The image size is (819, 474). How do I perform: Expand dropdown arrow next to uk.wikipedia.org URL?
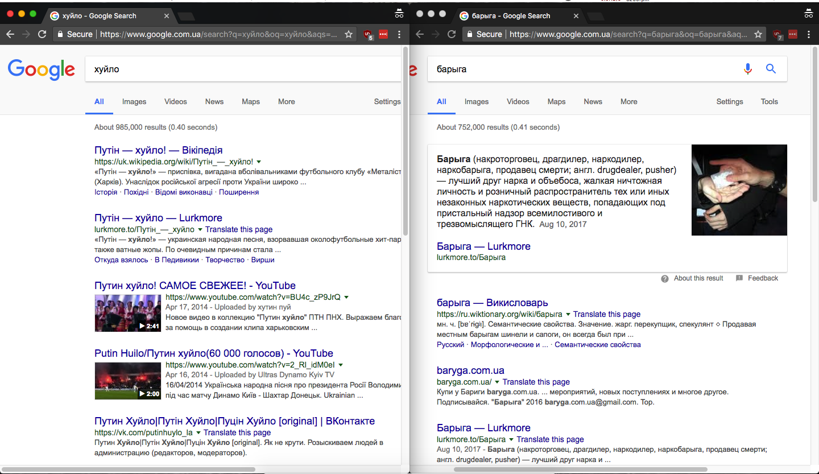tap(259, 162)
